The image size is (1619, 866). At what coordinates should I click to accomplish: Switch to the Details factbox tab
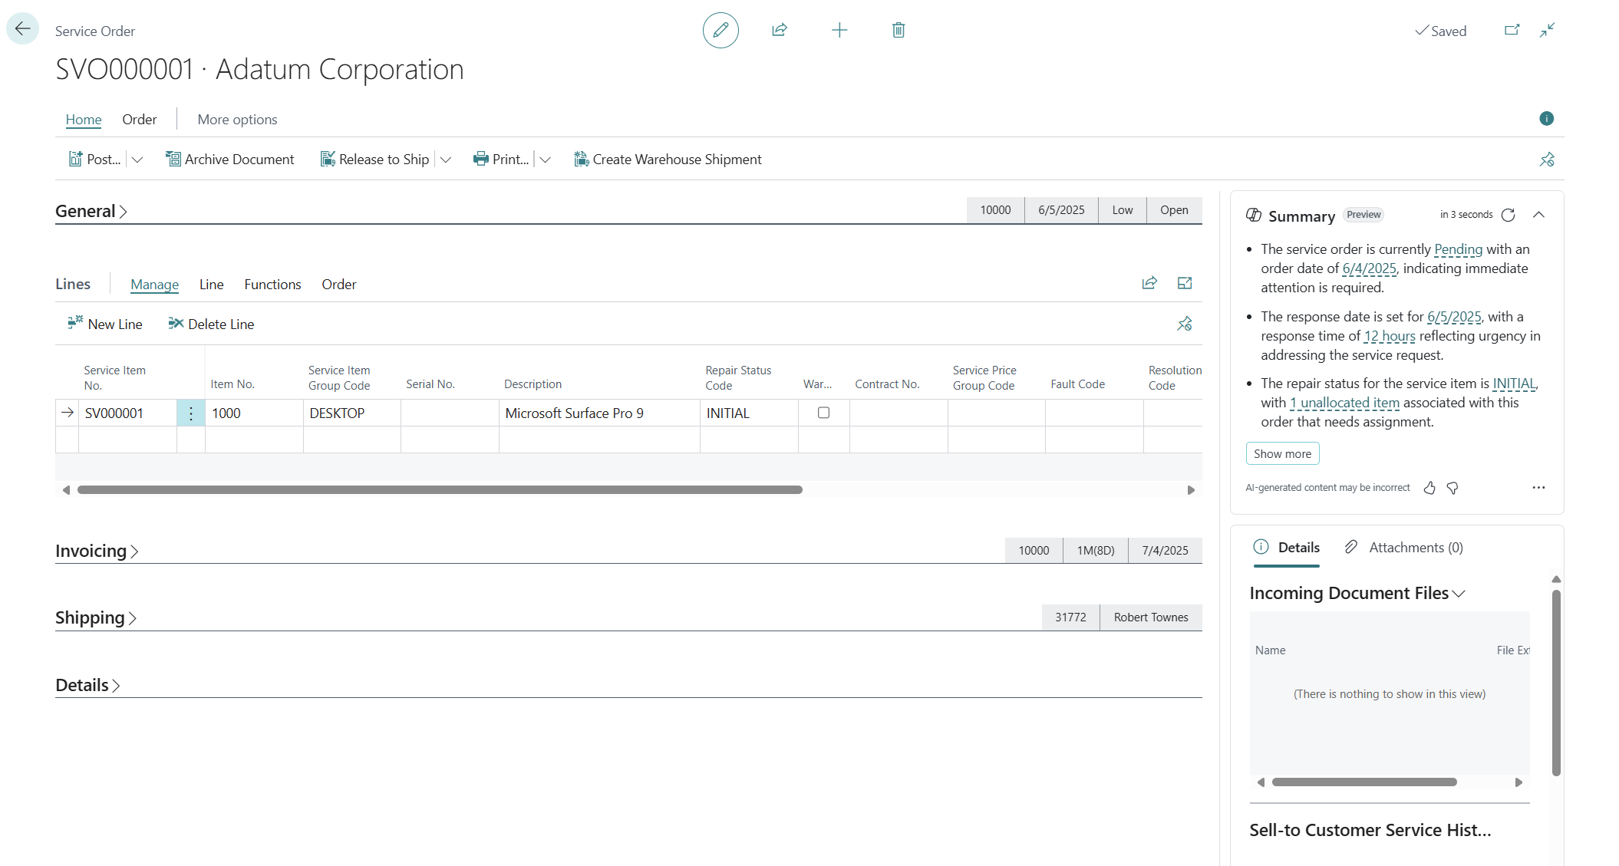[1287, 548]
